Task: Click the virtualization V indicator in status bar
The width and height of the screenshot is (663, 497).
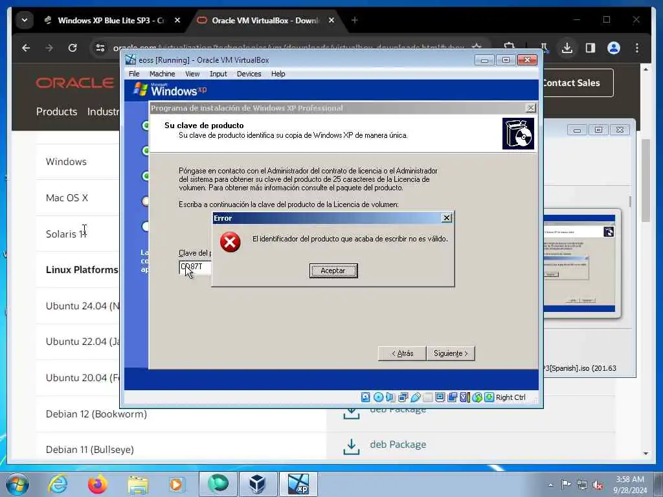Action: click(x=465, y=397)
